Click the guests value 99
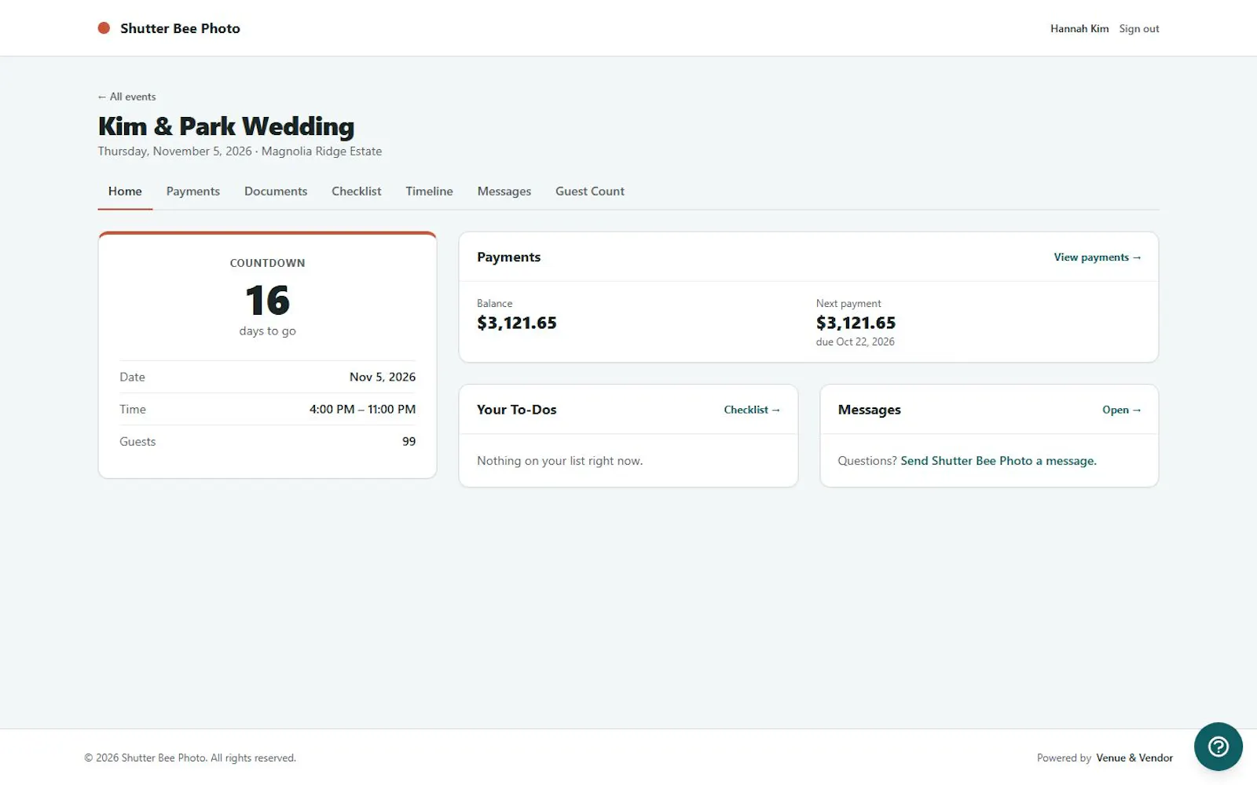Screen dimensions: 1257x785 pos(409,441)
